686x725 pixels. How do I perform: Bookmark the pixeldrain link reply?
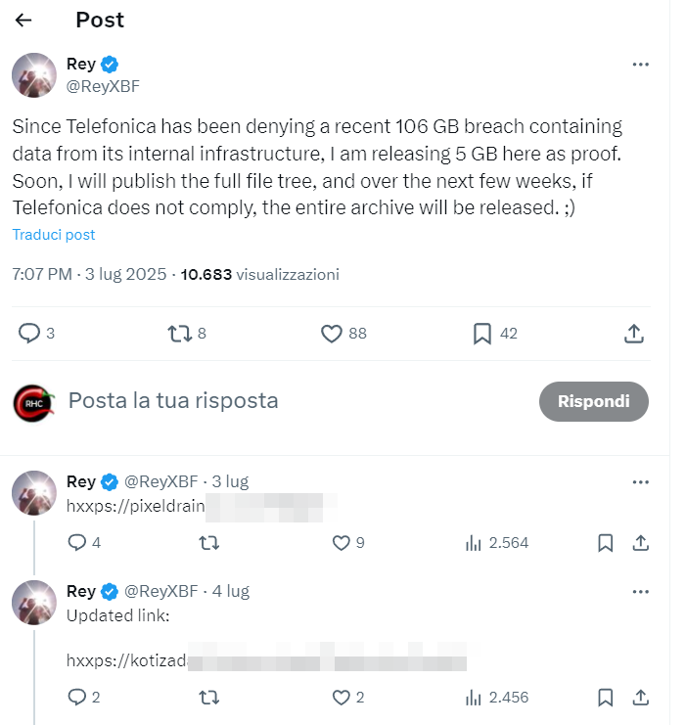tap(605, 542)
